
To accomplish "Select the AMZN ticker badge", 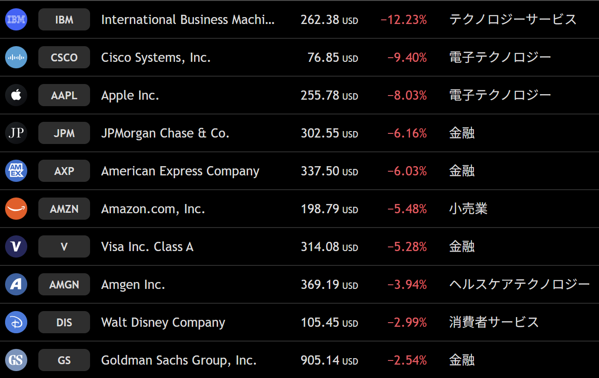I will pyautogui.click(x=64, y=209).
